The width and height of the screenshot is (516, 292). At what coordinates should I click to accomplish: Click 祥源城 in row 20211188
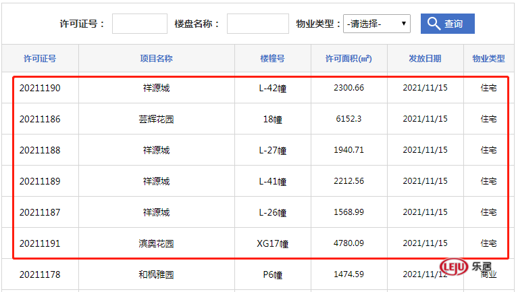(x=156, y=150)
